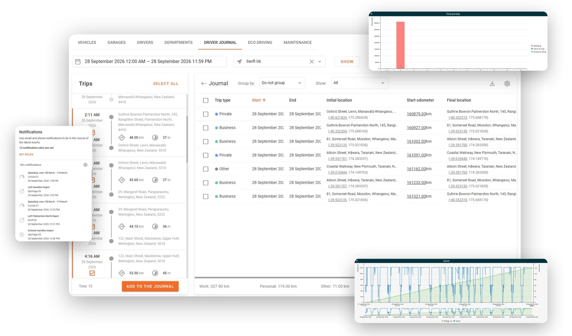Open notification settings gear in Notifications panel
The height and width of the screenshot is (336, 572).
(85, 165)
